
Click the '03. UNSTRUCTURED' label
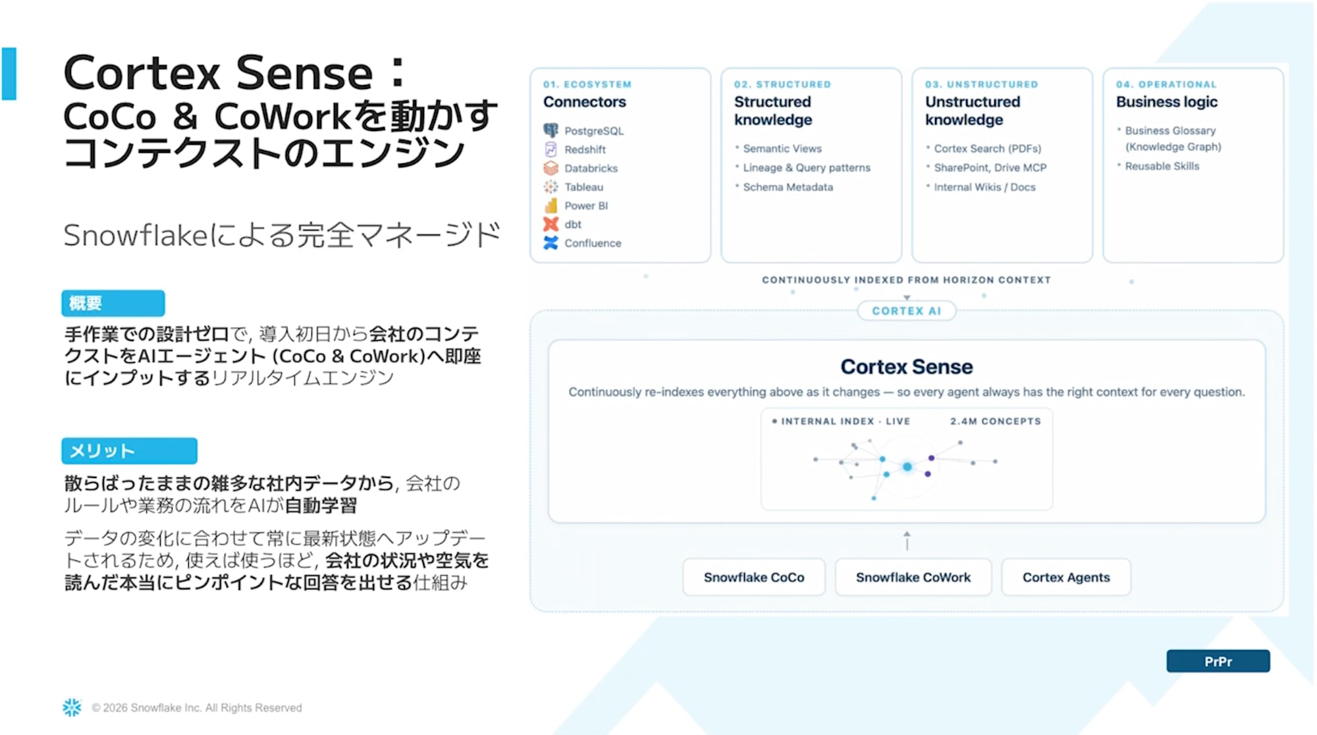pyautogui.click(x=981, y=84)
